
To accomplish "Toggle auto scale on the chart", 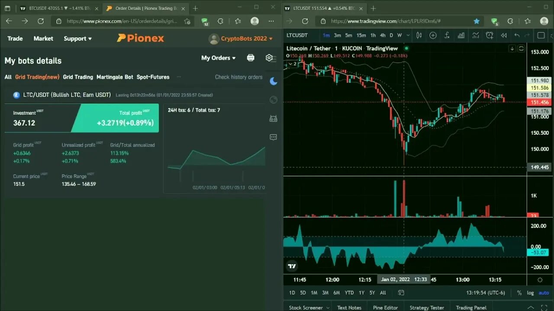I will (544, 293).
